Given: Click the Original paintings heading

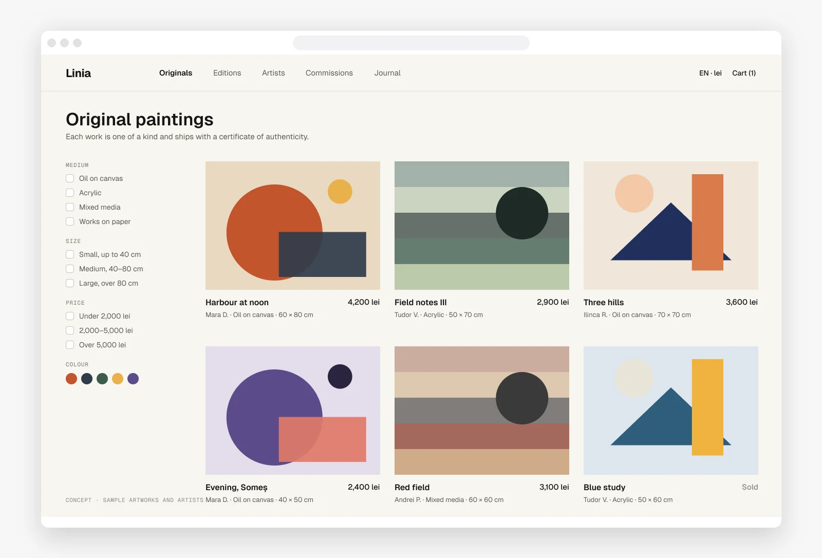Looking at the screenshot, I should click(x=140, y=119).
